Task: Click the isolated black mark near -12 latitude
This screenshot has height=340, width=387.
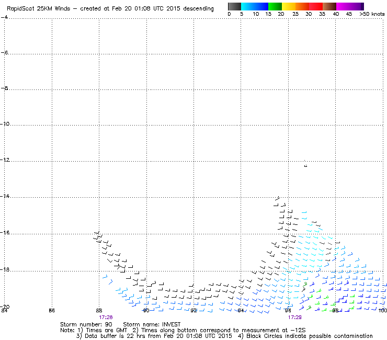Action: tap(305, 166)
